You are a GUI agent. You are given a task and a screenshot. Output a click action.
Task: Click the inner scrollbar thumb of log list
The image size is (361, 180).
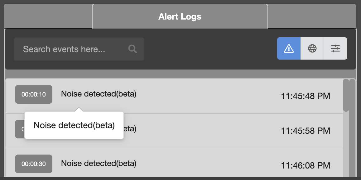click(346, 95)
